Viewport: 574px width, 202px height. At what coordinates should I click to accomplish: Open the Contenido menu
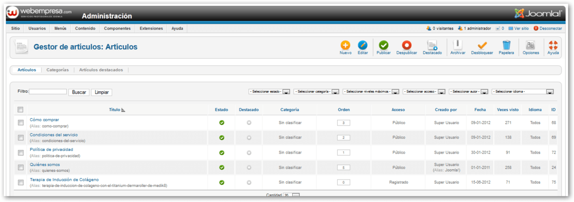coord(85,29)
